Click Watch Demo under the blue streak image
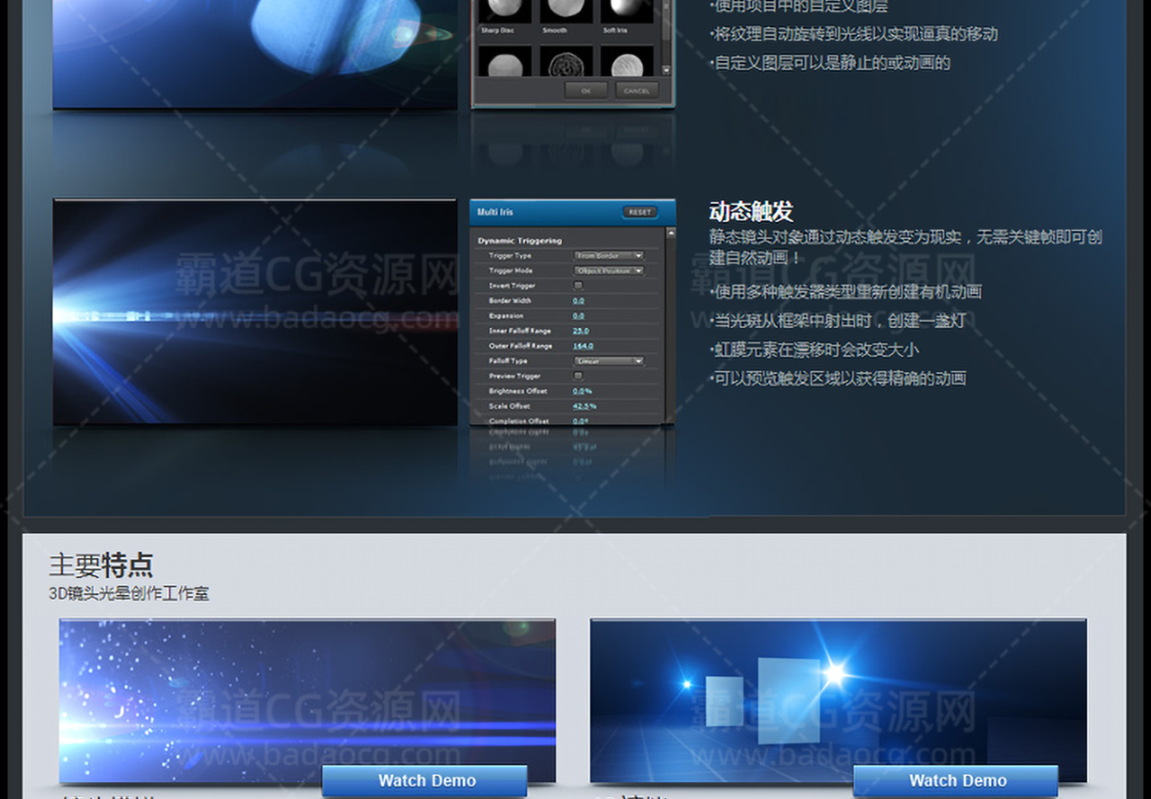Screen dimensions: 1151x799 pyautogui.click(x=426, y=781)
